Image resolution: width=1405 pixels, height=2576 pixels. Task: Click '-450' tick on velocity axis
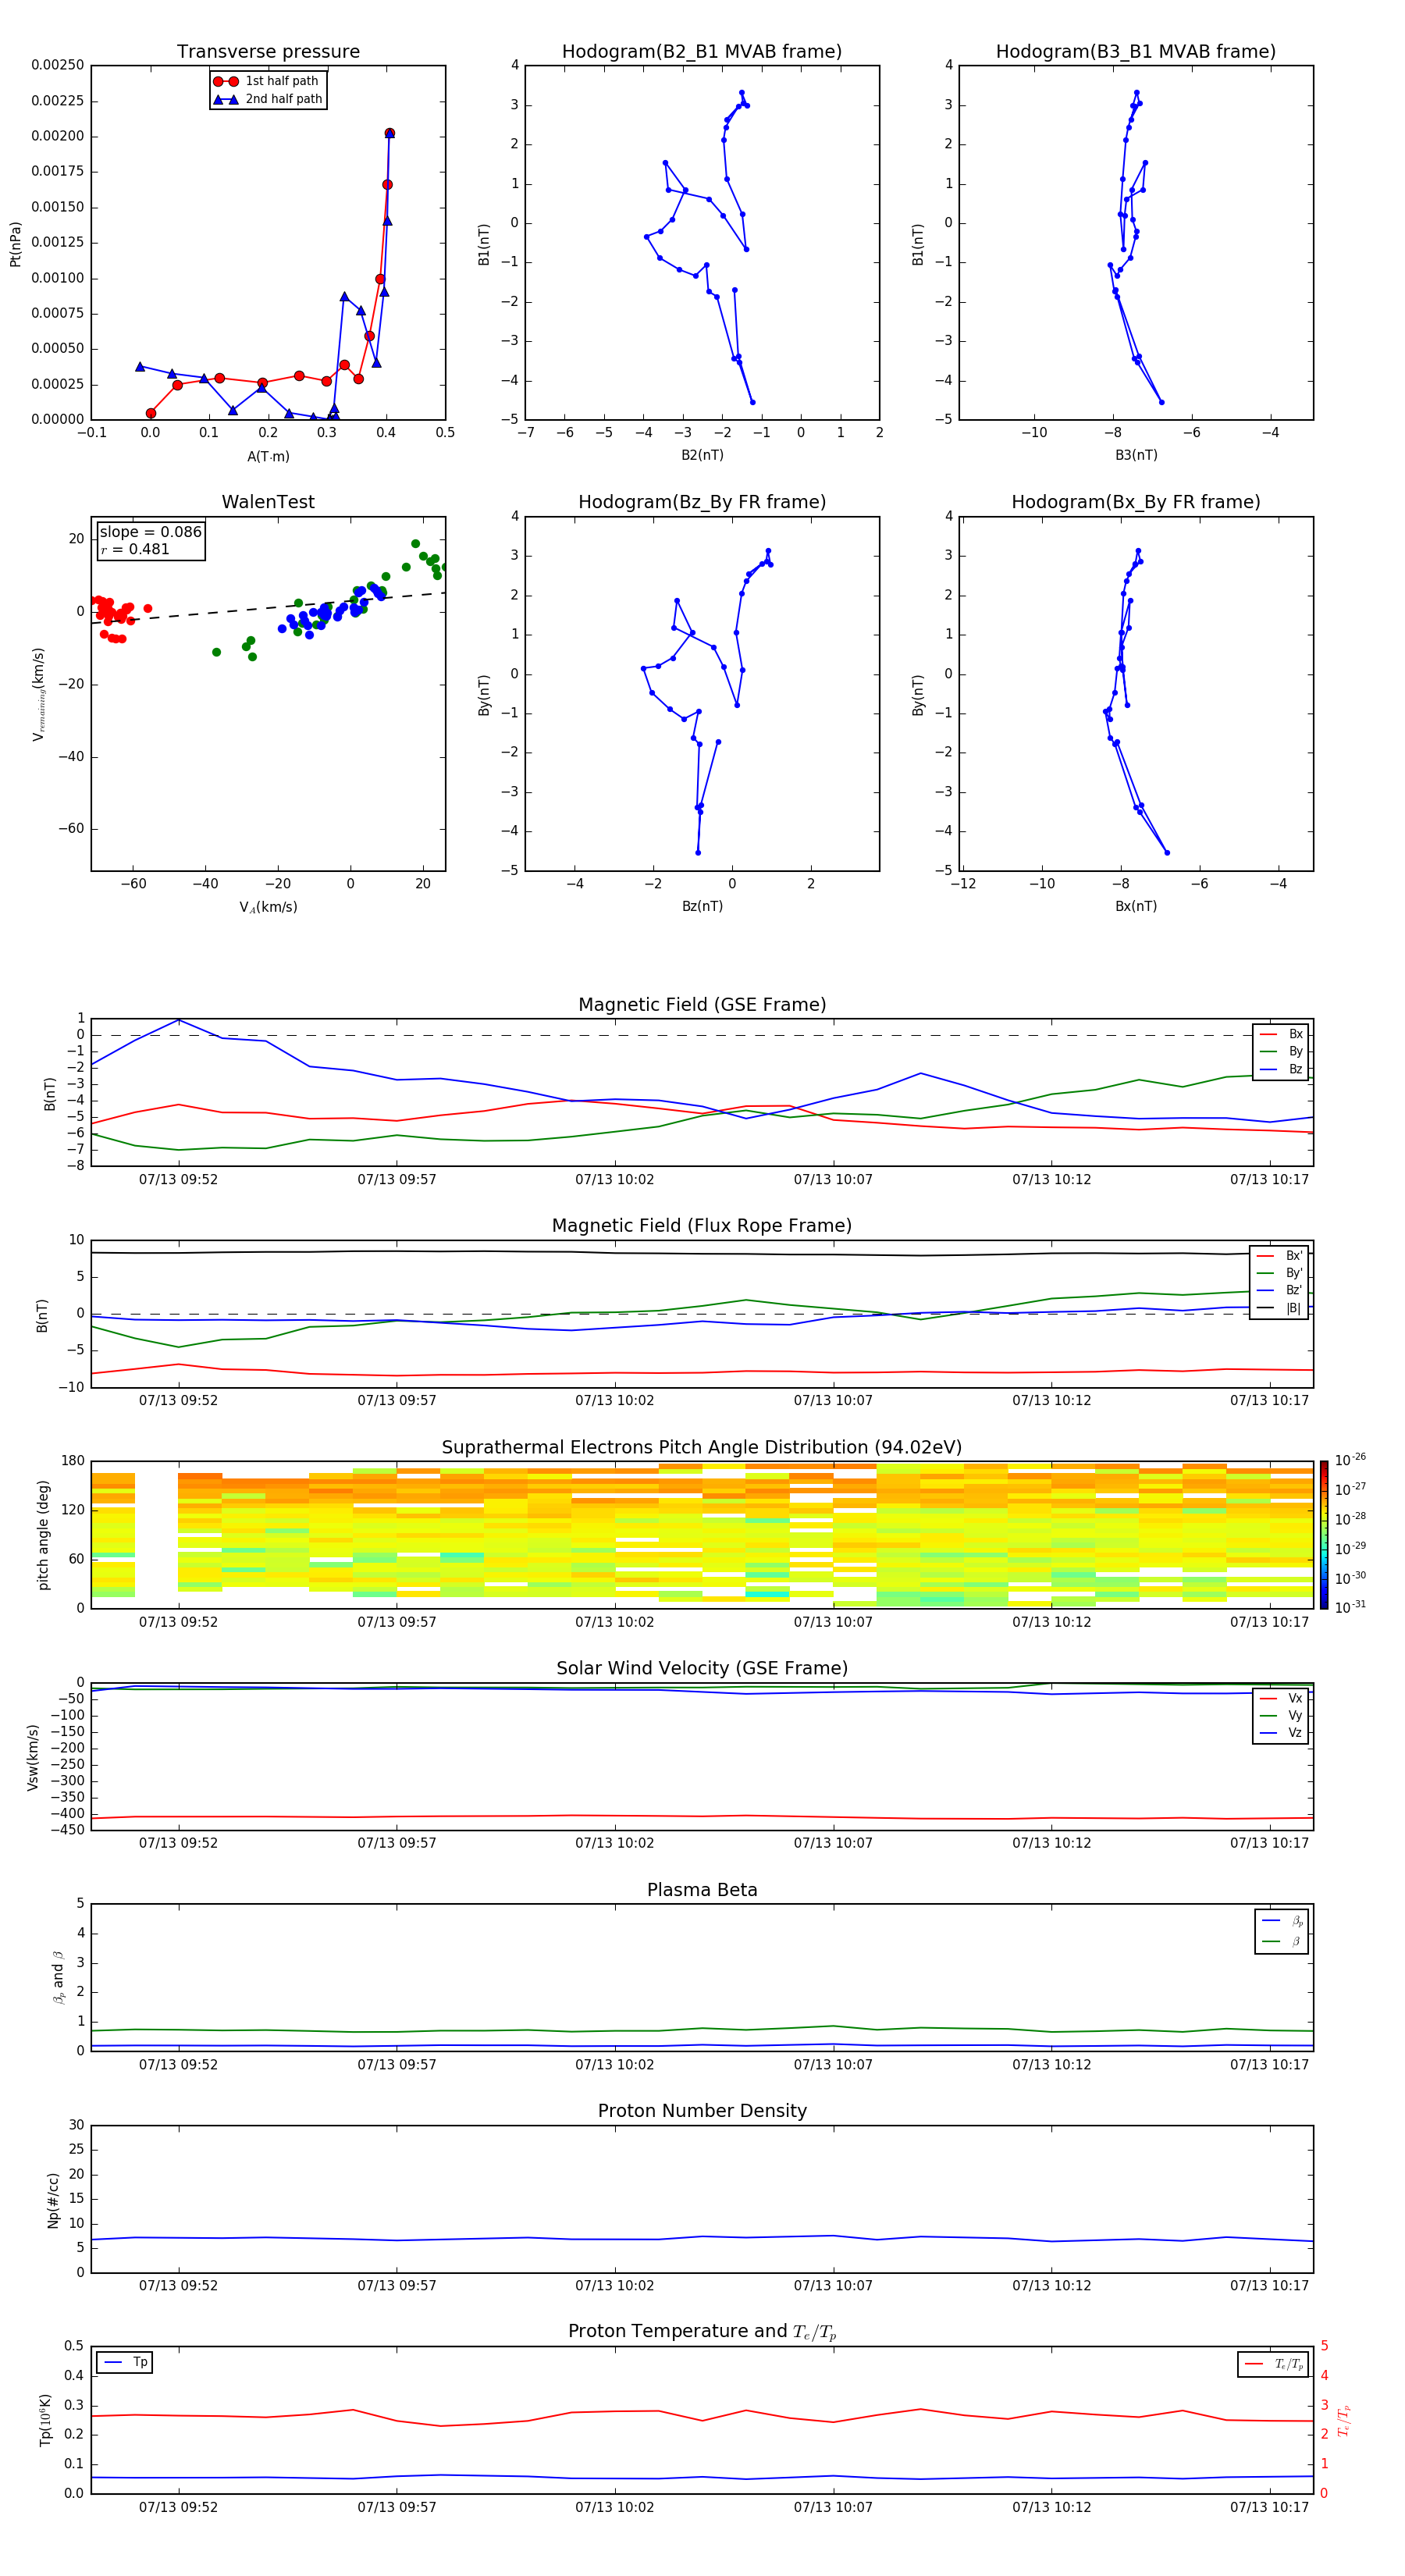68,1830
